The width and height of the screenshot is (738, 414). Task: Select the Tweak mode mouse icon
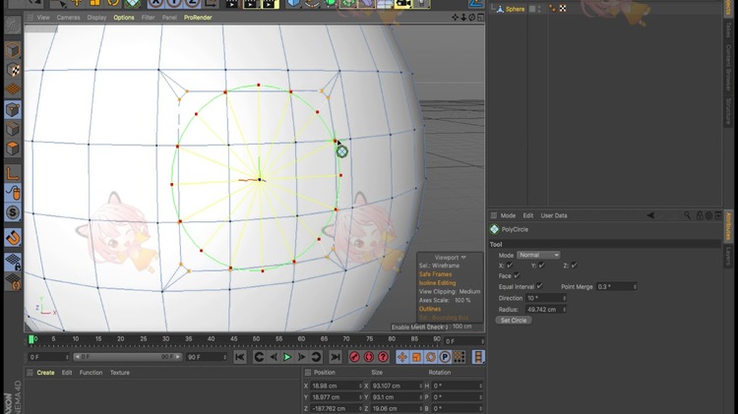pyautogui.click(x=13, y=193)
